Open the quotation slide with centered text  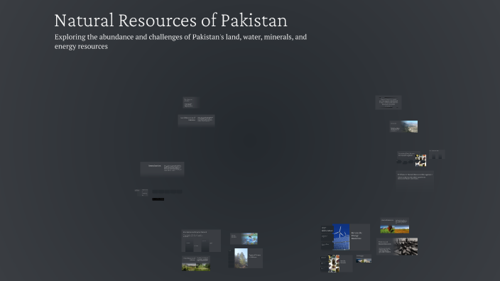388,102
